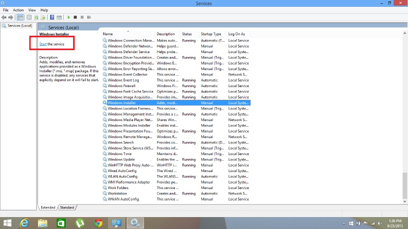Click the green Start Service play icon
This screenshot has width=408, height=229.
coord(68,17)
